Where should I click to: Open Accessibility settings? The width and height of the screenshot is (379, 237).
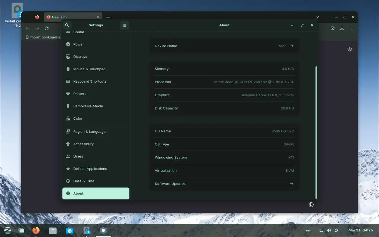[96, 144]
